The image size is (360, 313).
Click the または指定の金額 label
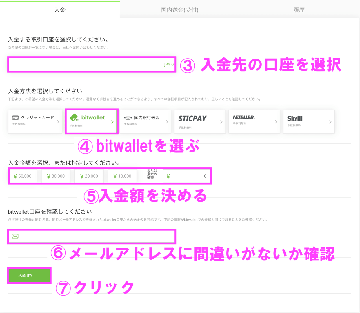click(152, 174)
